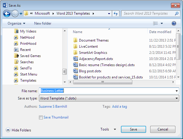The image size is (183, 139).
Task: Enable the Save Thumbnail checkbox
Action: pos(41,117)
